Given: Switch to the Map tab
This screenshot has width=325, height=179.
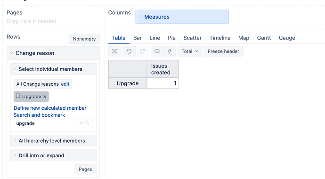Looking at the screenshot, I should click(244, 38).
